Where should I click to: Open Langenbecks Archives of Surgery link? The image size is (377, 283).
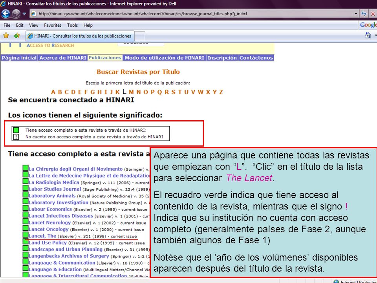tap(69, 256)
